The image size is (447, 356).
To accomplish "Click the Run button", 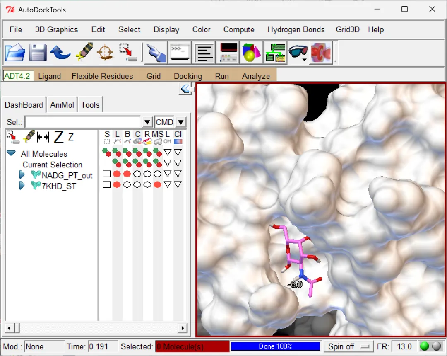I will point(222,76).
